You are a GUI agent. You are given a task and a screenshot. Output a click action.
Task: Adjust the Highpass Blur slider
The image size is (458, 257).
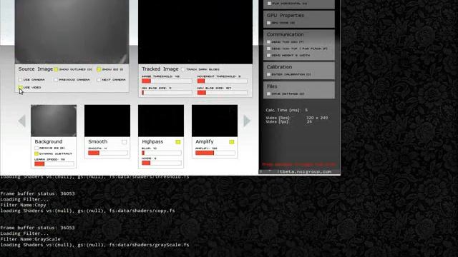click(x=162, y=153)
